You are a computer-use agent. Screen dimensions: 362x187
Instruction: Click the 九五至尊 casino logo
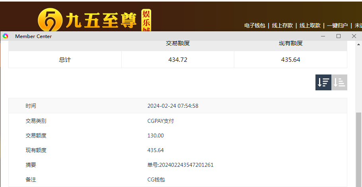point(95,20)
